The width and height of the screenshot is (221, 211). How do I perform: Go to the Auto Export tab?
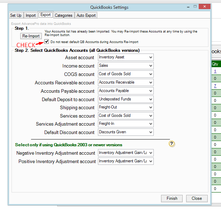pyautogui.click(x=86, y=15)
